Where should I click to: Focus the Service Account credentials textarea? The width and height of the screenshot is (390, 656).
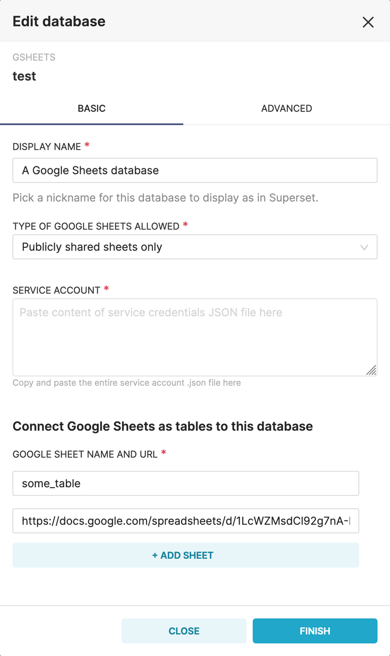click(195, 335)
